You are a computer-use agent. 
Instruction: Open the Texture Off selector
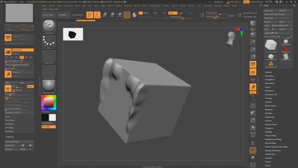coord(49,72)
